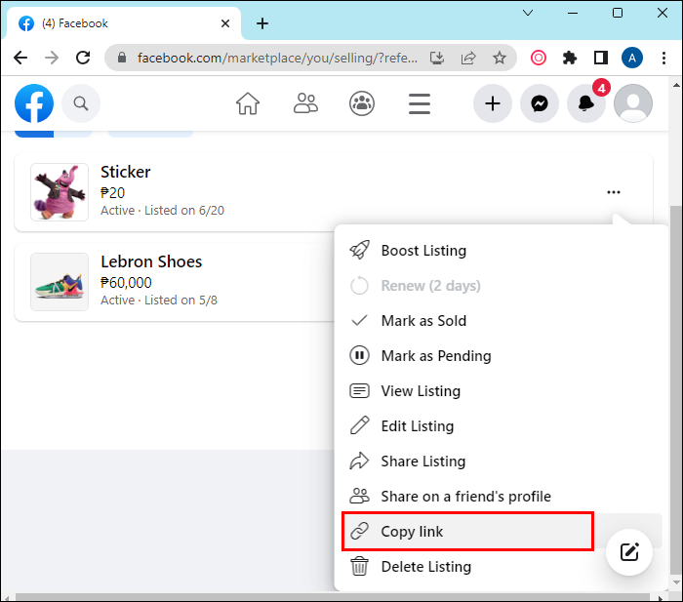Click the Facebook logo
The width and height of the screenshot is (683, 602).
pos(34,103)
